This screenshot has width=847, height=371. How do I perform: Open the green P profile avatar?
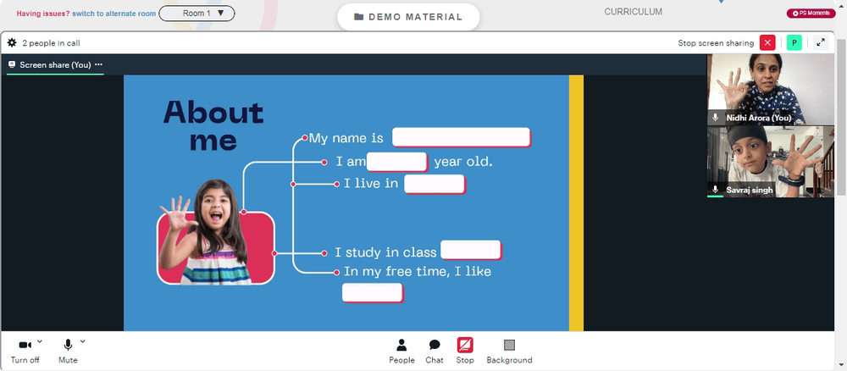(x=794, y=42)
